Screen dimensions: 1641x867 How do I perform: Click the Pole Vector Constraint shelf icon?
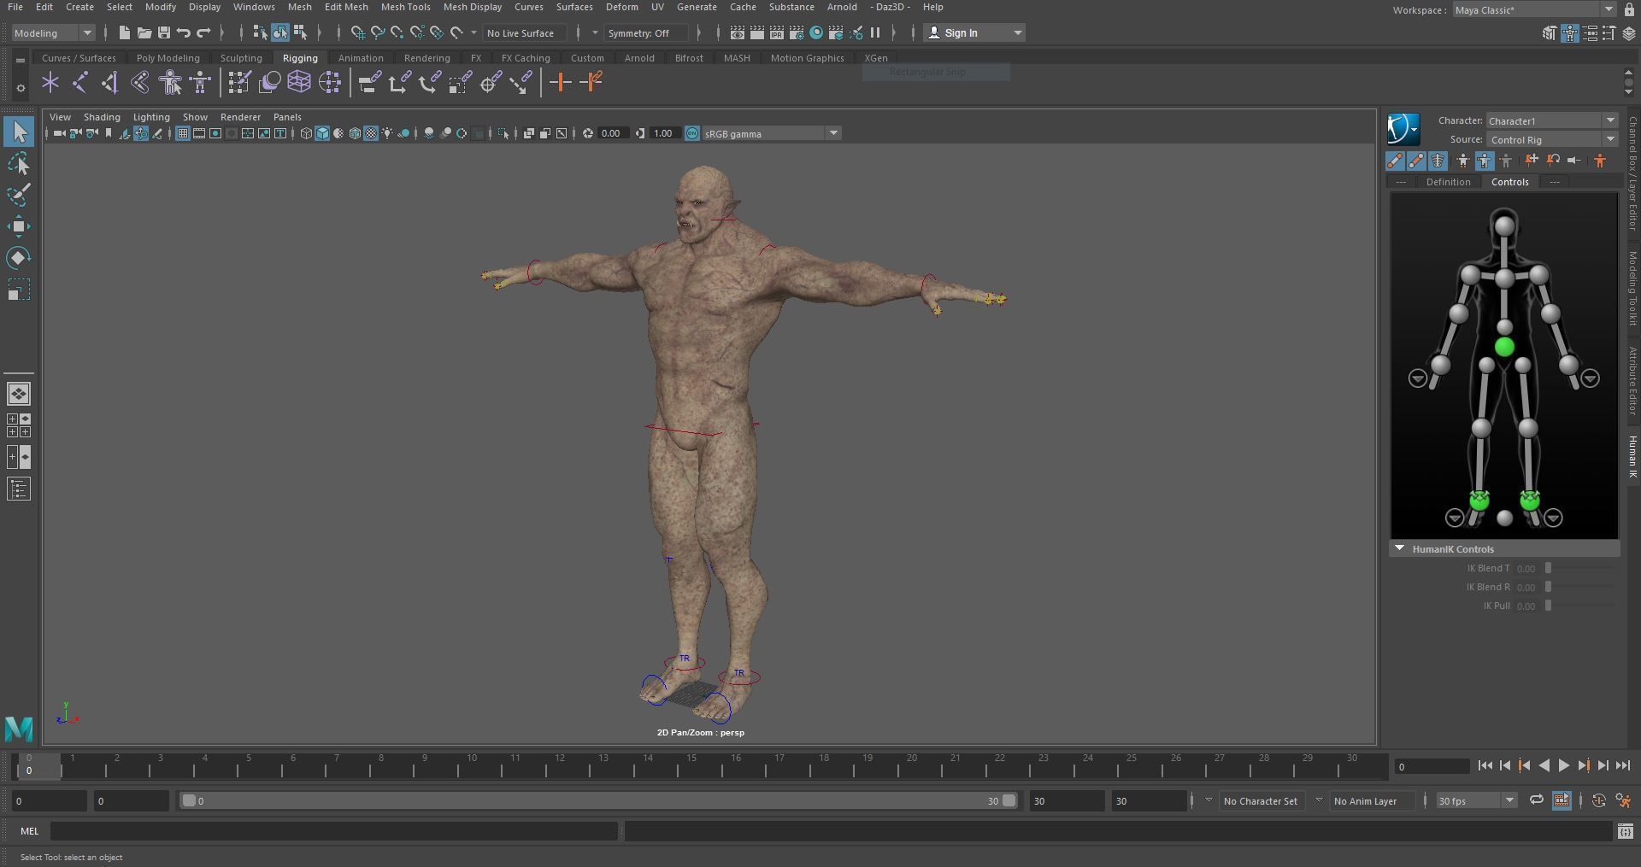click(x=521, y=83)
